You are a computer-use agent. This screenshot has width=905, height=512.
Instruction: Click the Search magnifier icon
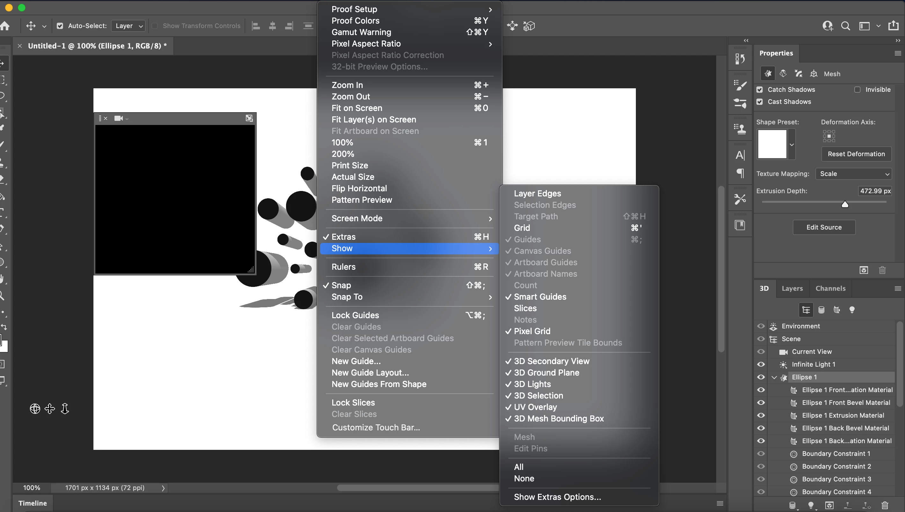coord(845,26)
